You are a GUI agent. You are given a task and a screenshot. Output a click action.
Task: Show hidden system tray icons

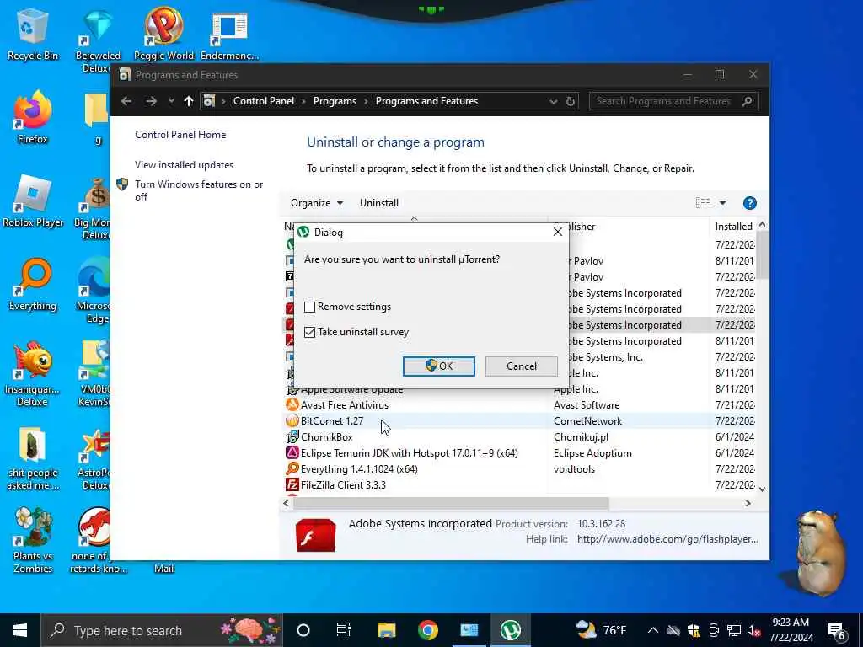(x=653, y=630)
